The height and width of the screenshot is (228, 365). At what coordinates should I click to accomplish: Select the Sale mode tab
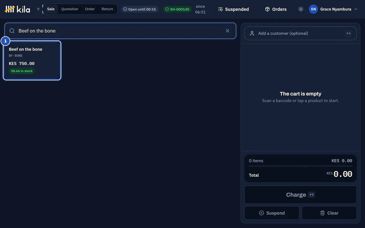pos(51,9)
